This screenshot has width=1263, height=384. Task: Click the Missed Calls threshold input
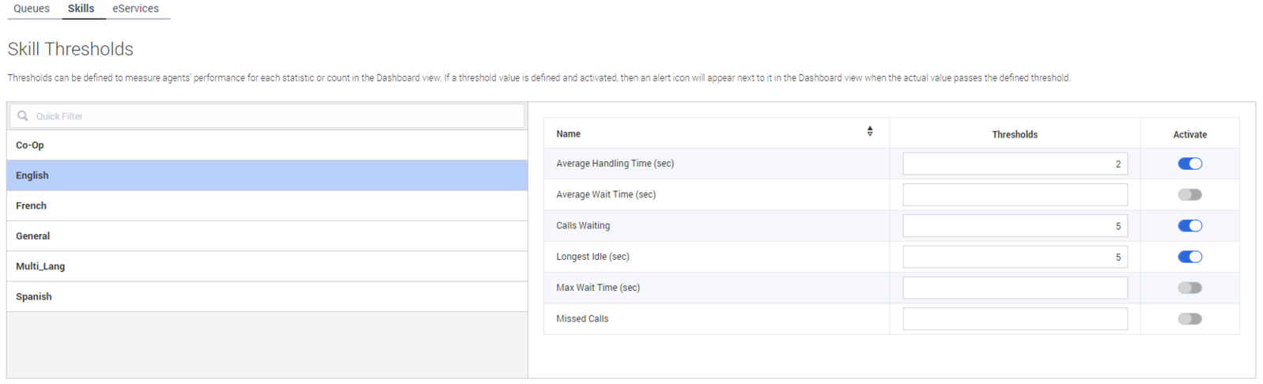click(1015, 319)
